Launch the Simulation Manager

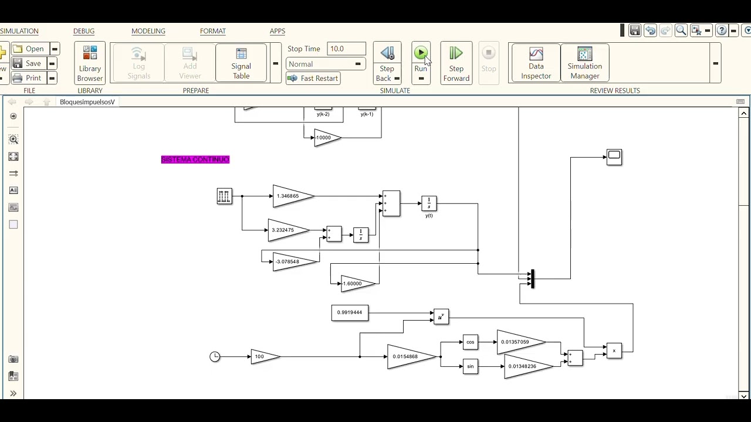585,63
